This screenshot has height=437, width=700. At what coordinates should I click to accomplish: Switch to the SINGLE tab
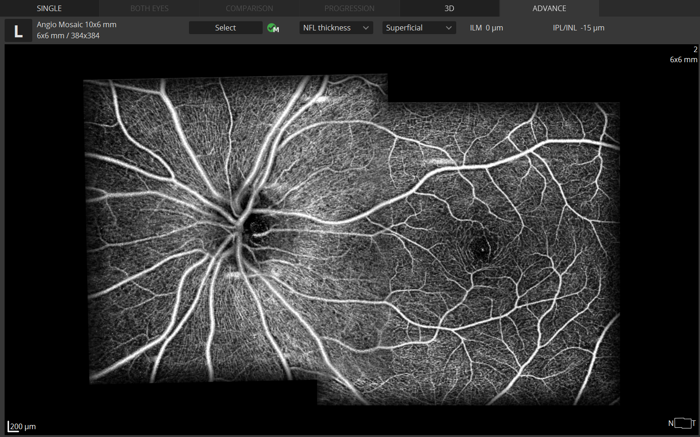[49, 8]
